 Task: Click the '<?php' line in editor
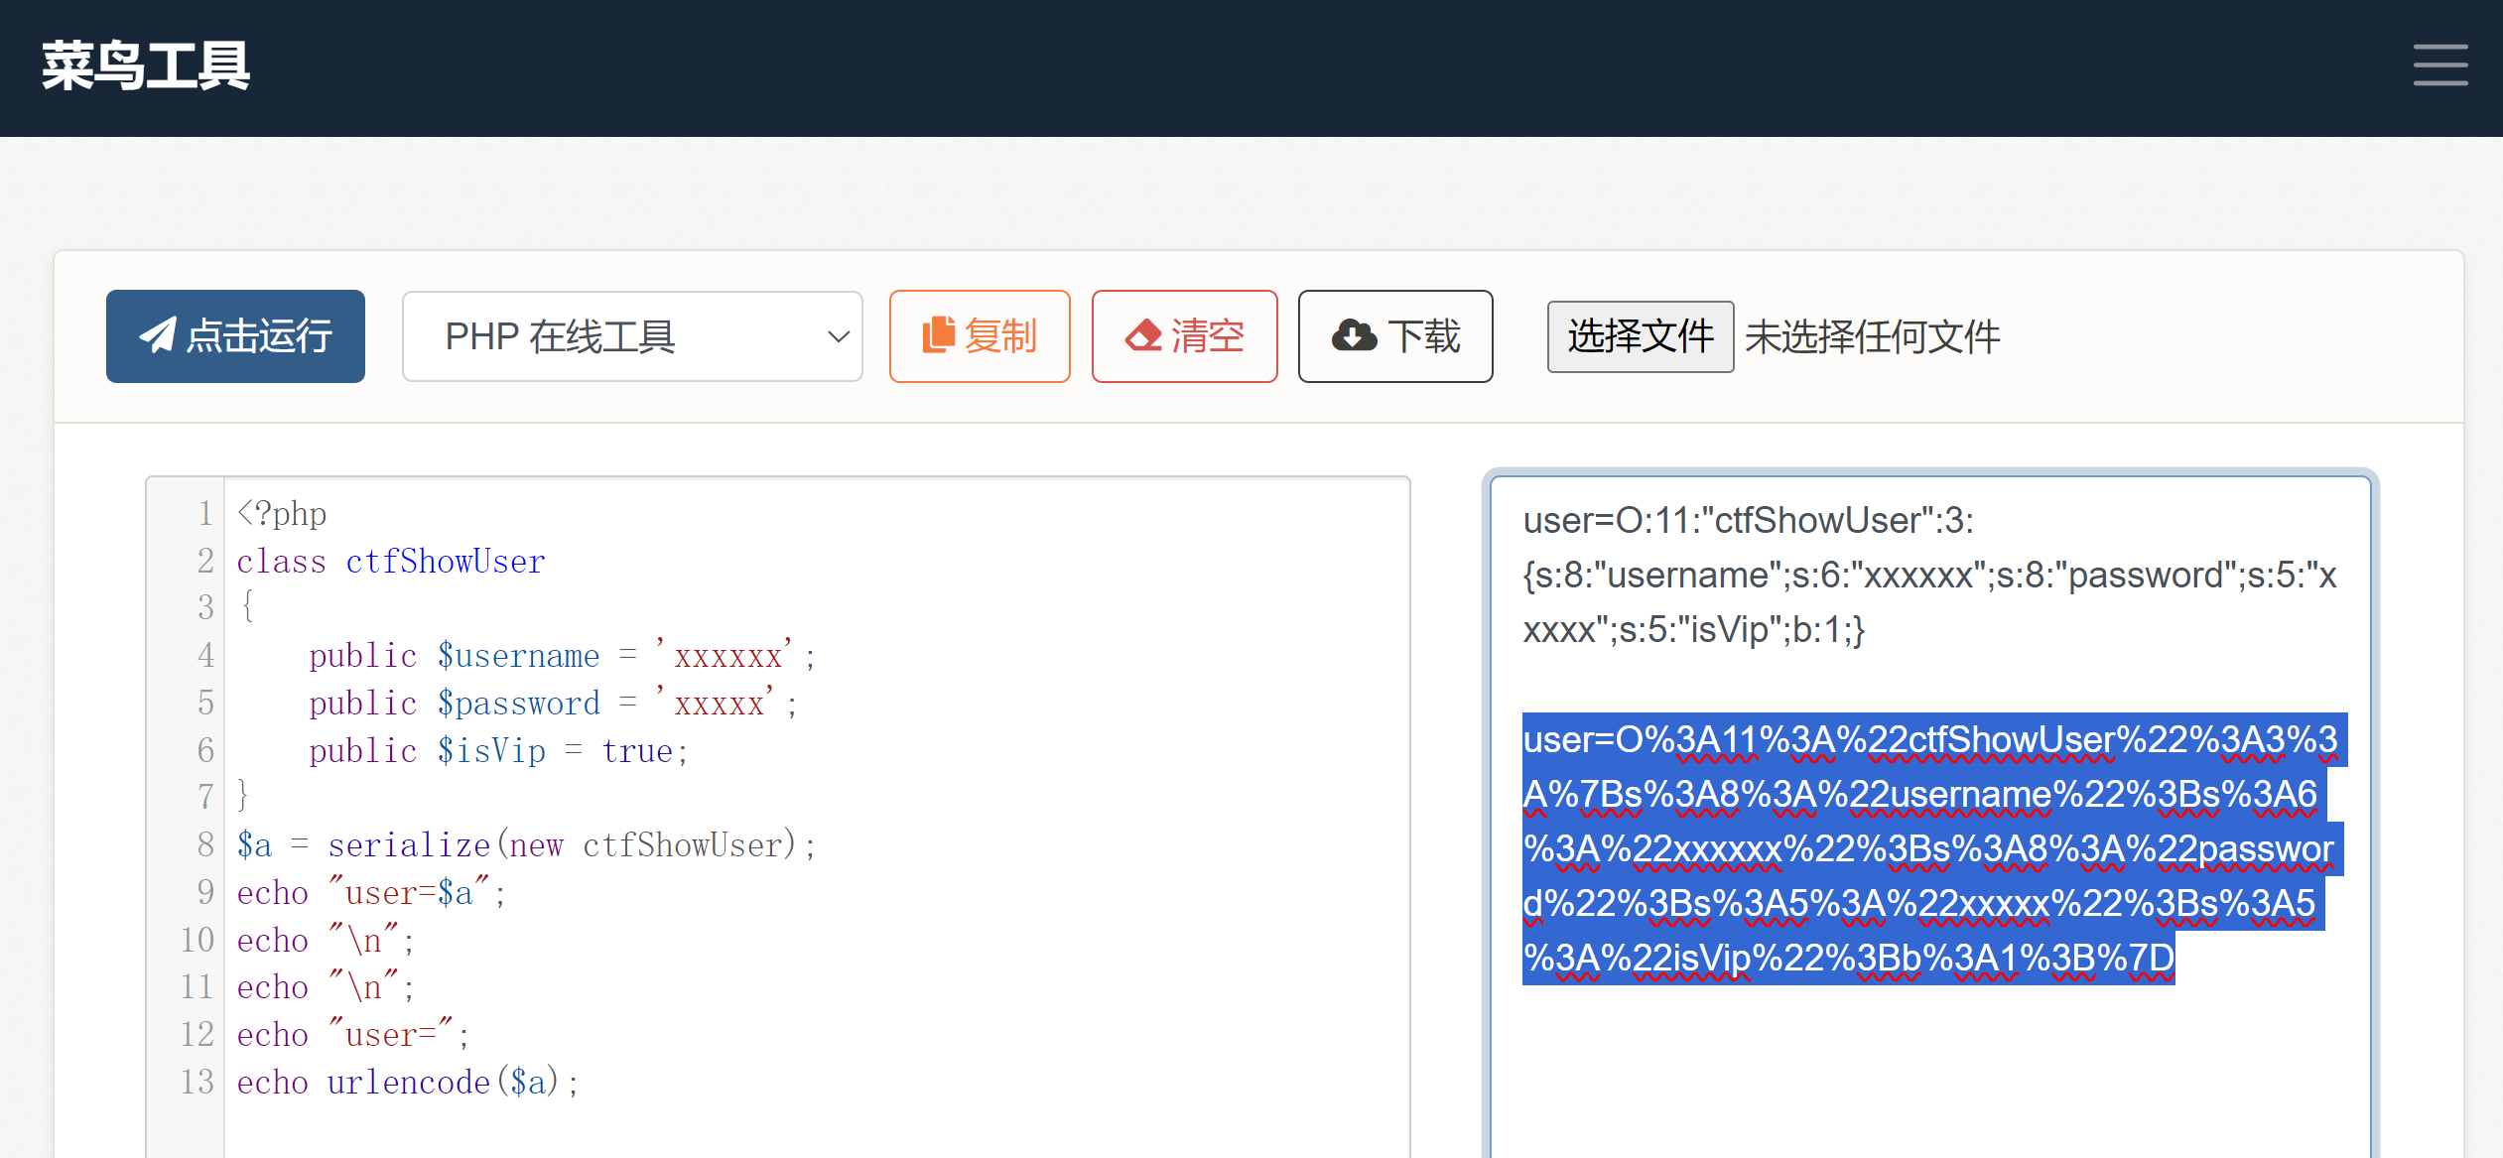pyautogui.click(x=282, y=514)
